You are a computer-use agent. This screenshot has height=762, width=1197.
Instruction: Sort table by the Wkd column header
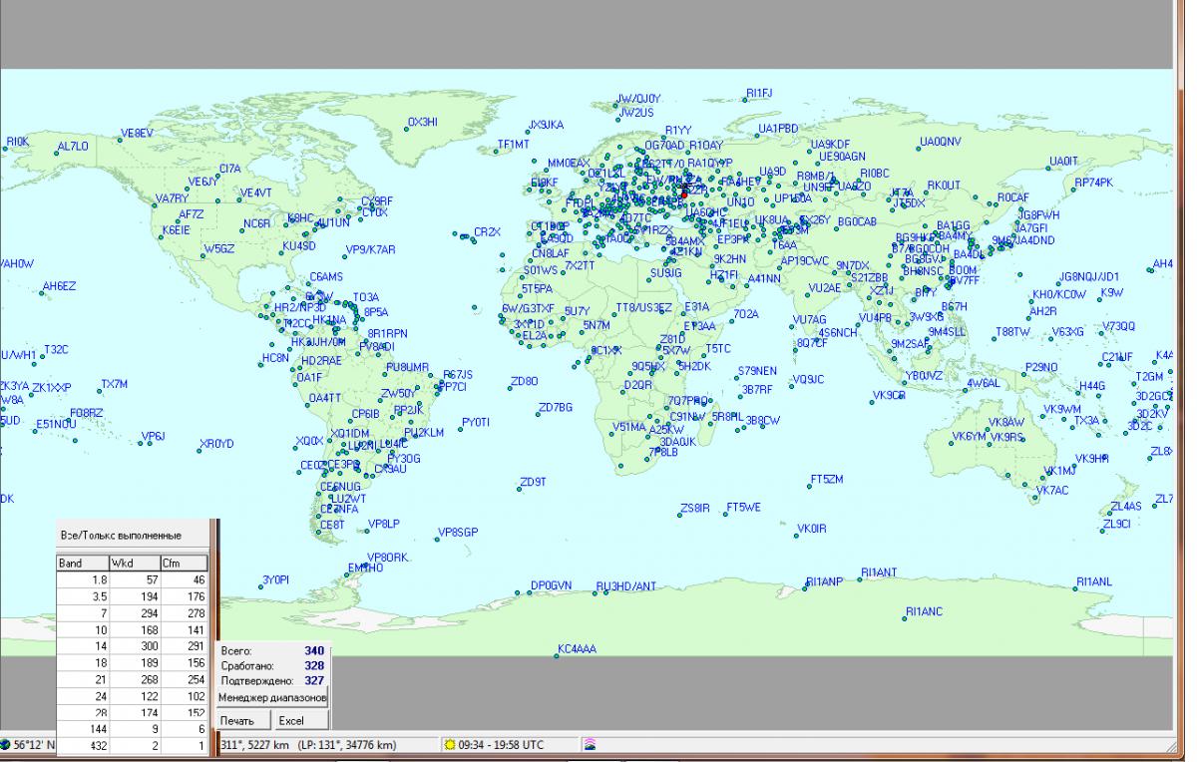(x=134, y=564)
